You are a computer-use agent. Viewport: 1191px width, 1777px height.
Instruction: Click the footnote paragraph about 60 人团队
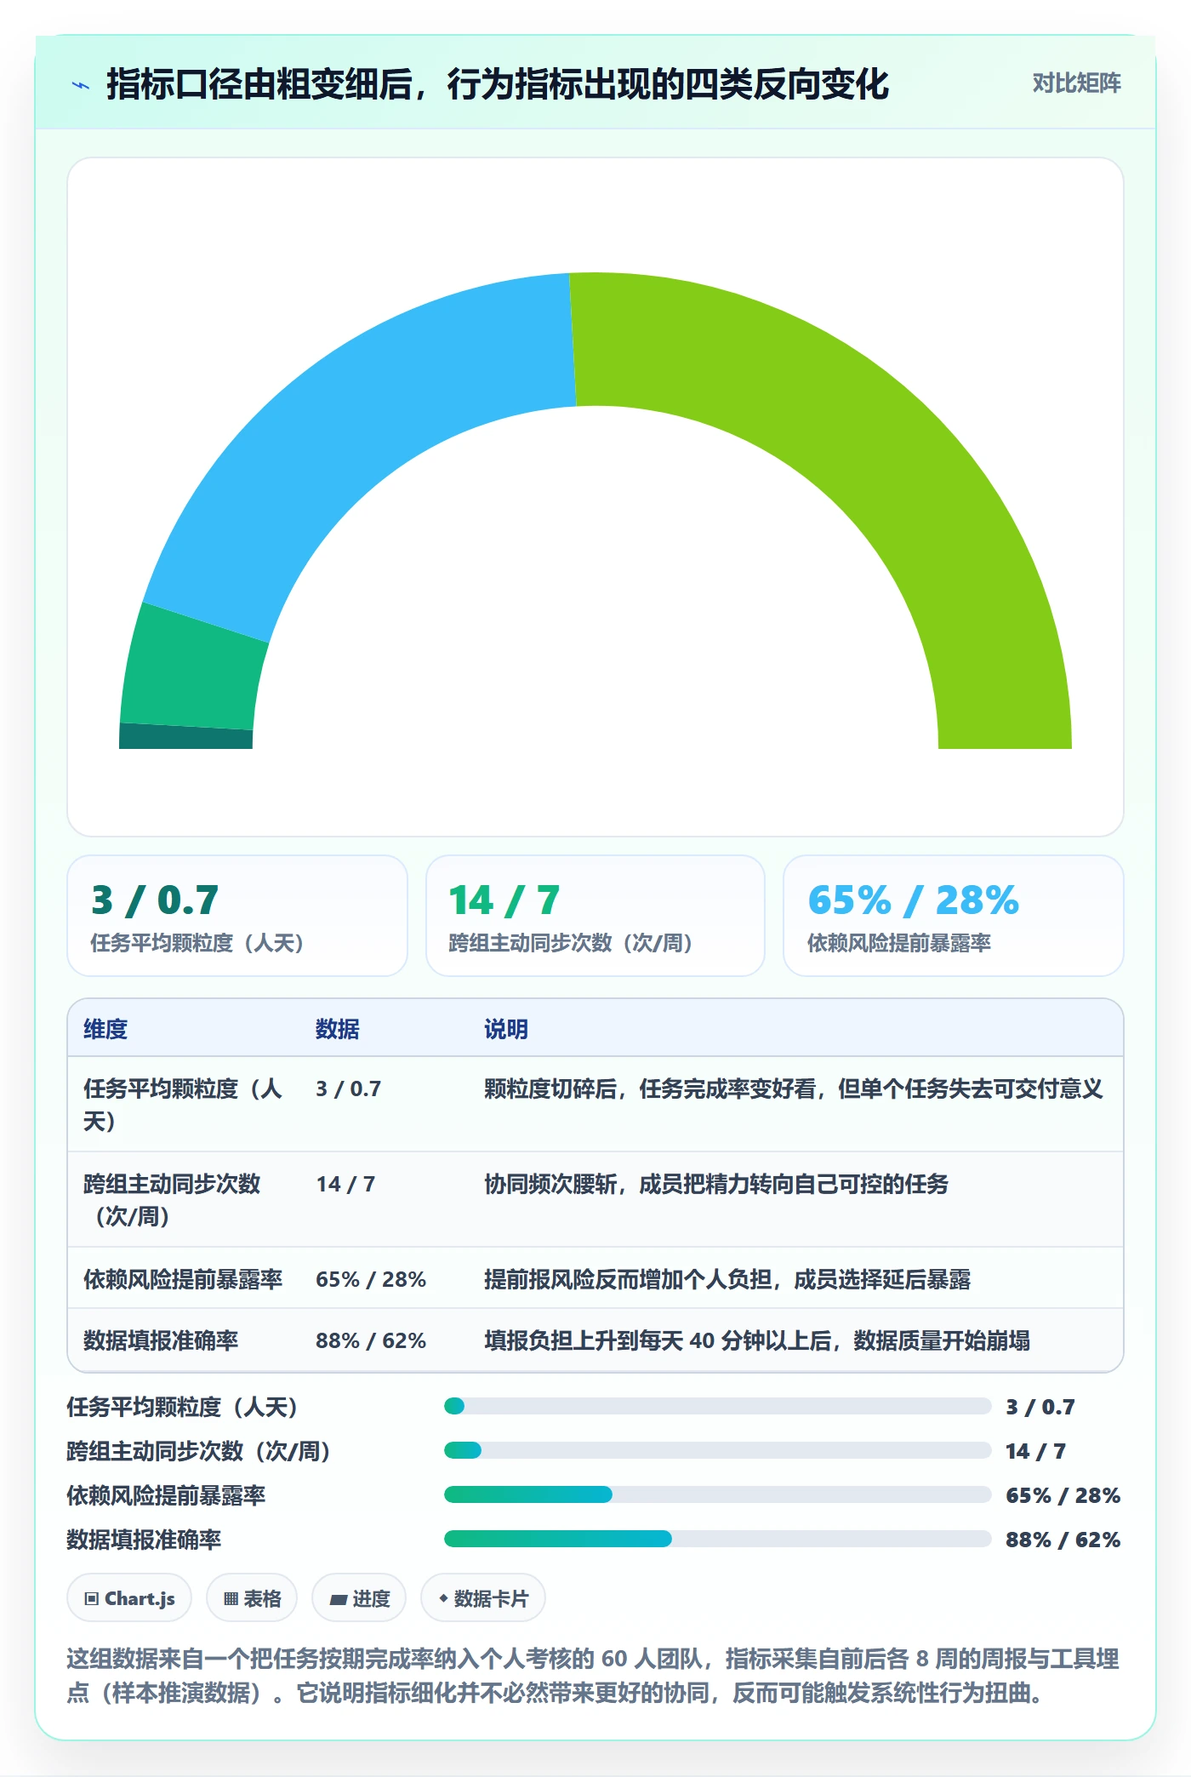[x=593, y=1676]
